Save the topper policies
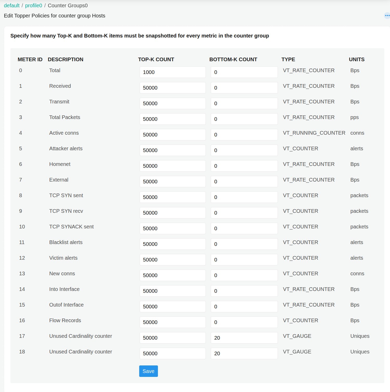 point(149,371)
